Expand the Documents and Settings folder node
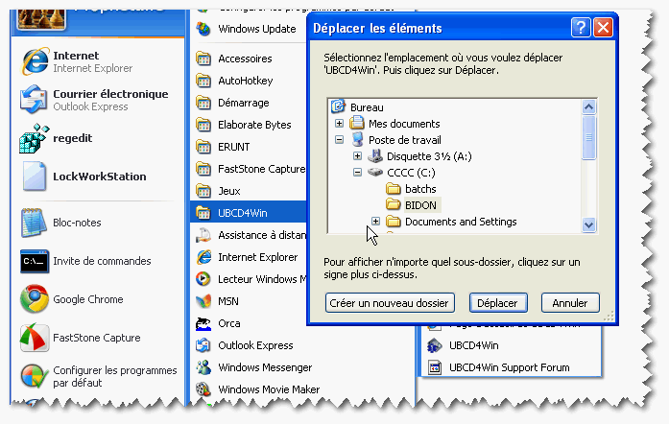669x424 pixels. tap(375, 222)
